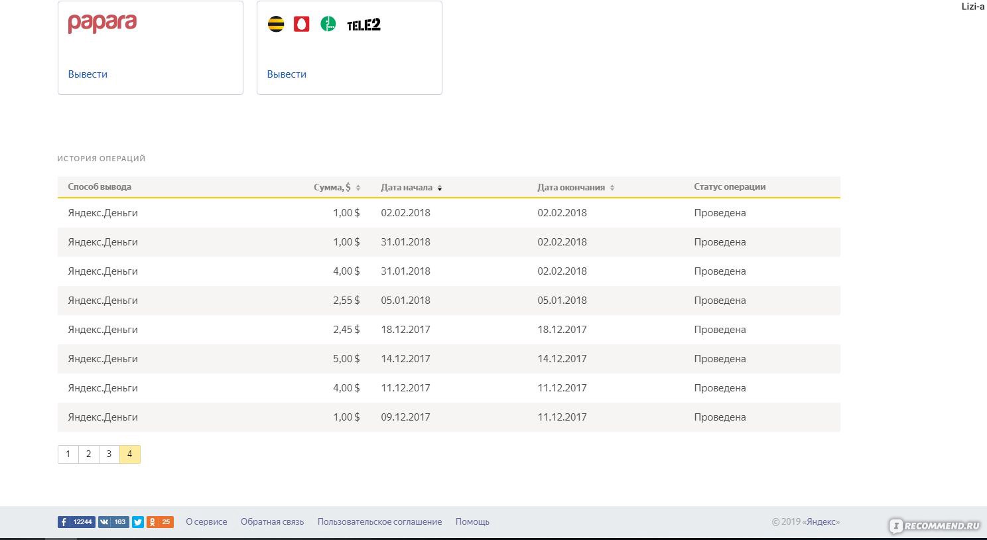Image resolution: width=987 pixels, height=540 pixels.
Task: Click the Способ вывода column header
Action: tap(99, 187)
